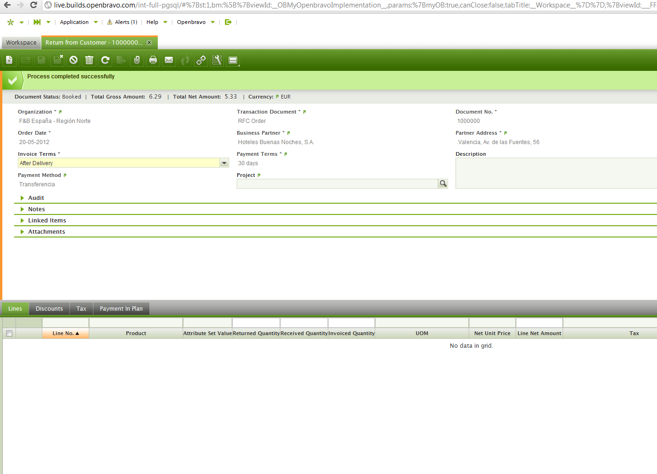Sort by Net Unit Price column header

[492, 333]
